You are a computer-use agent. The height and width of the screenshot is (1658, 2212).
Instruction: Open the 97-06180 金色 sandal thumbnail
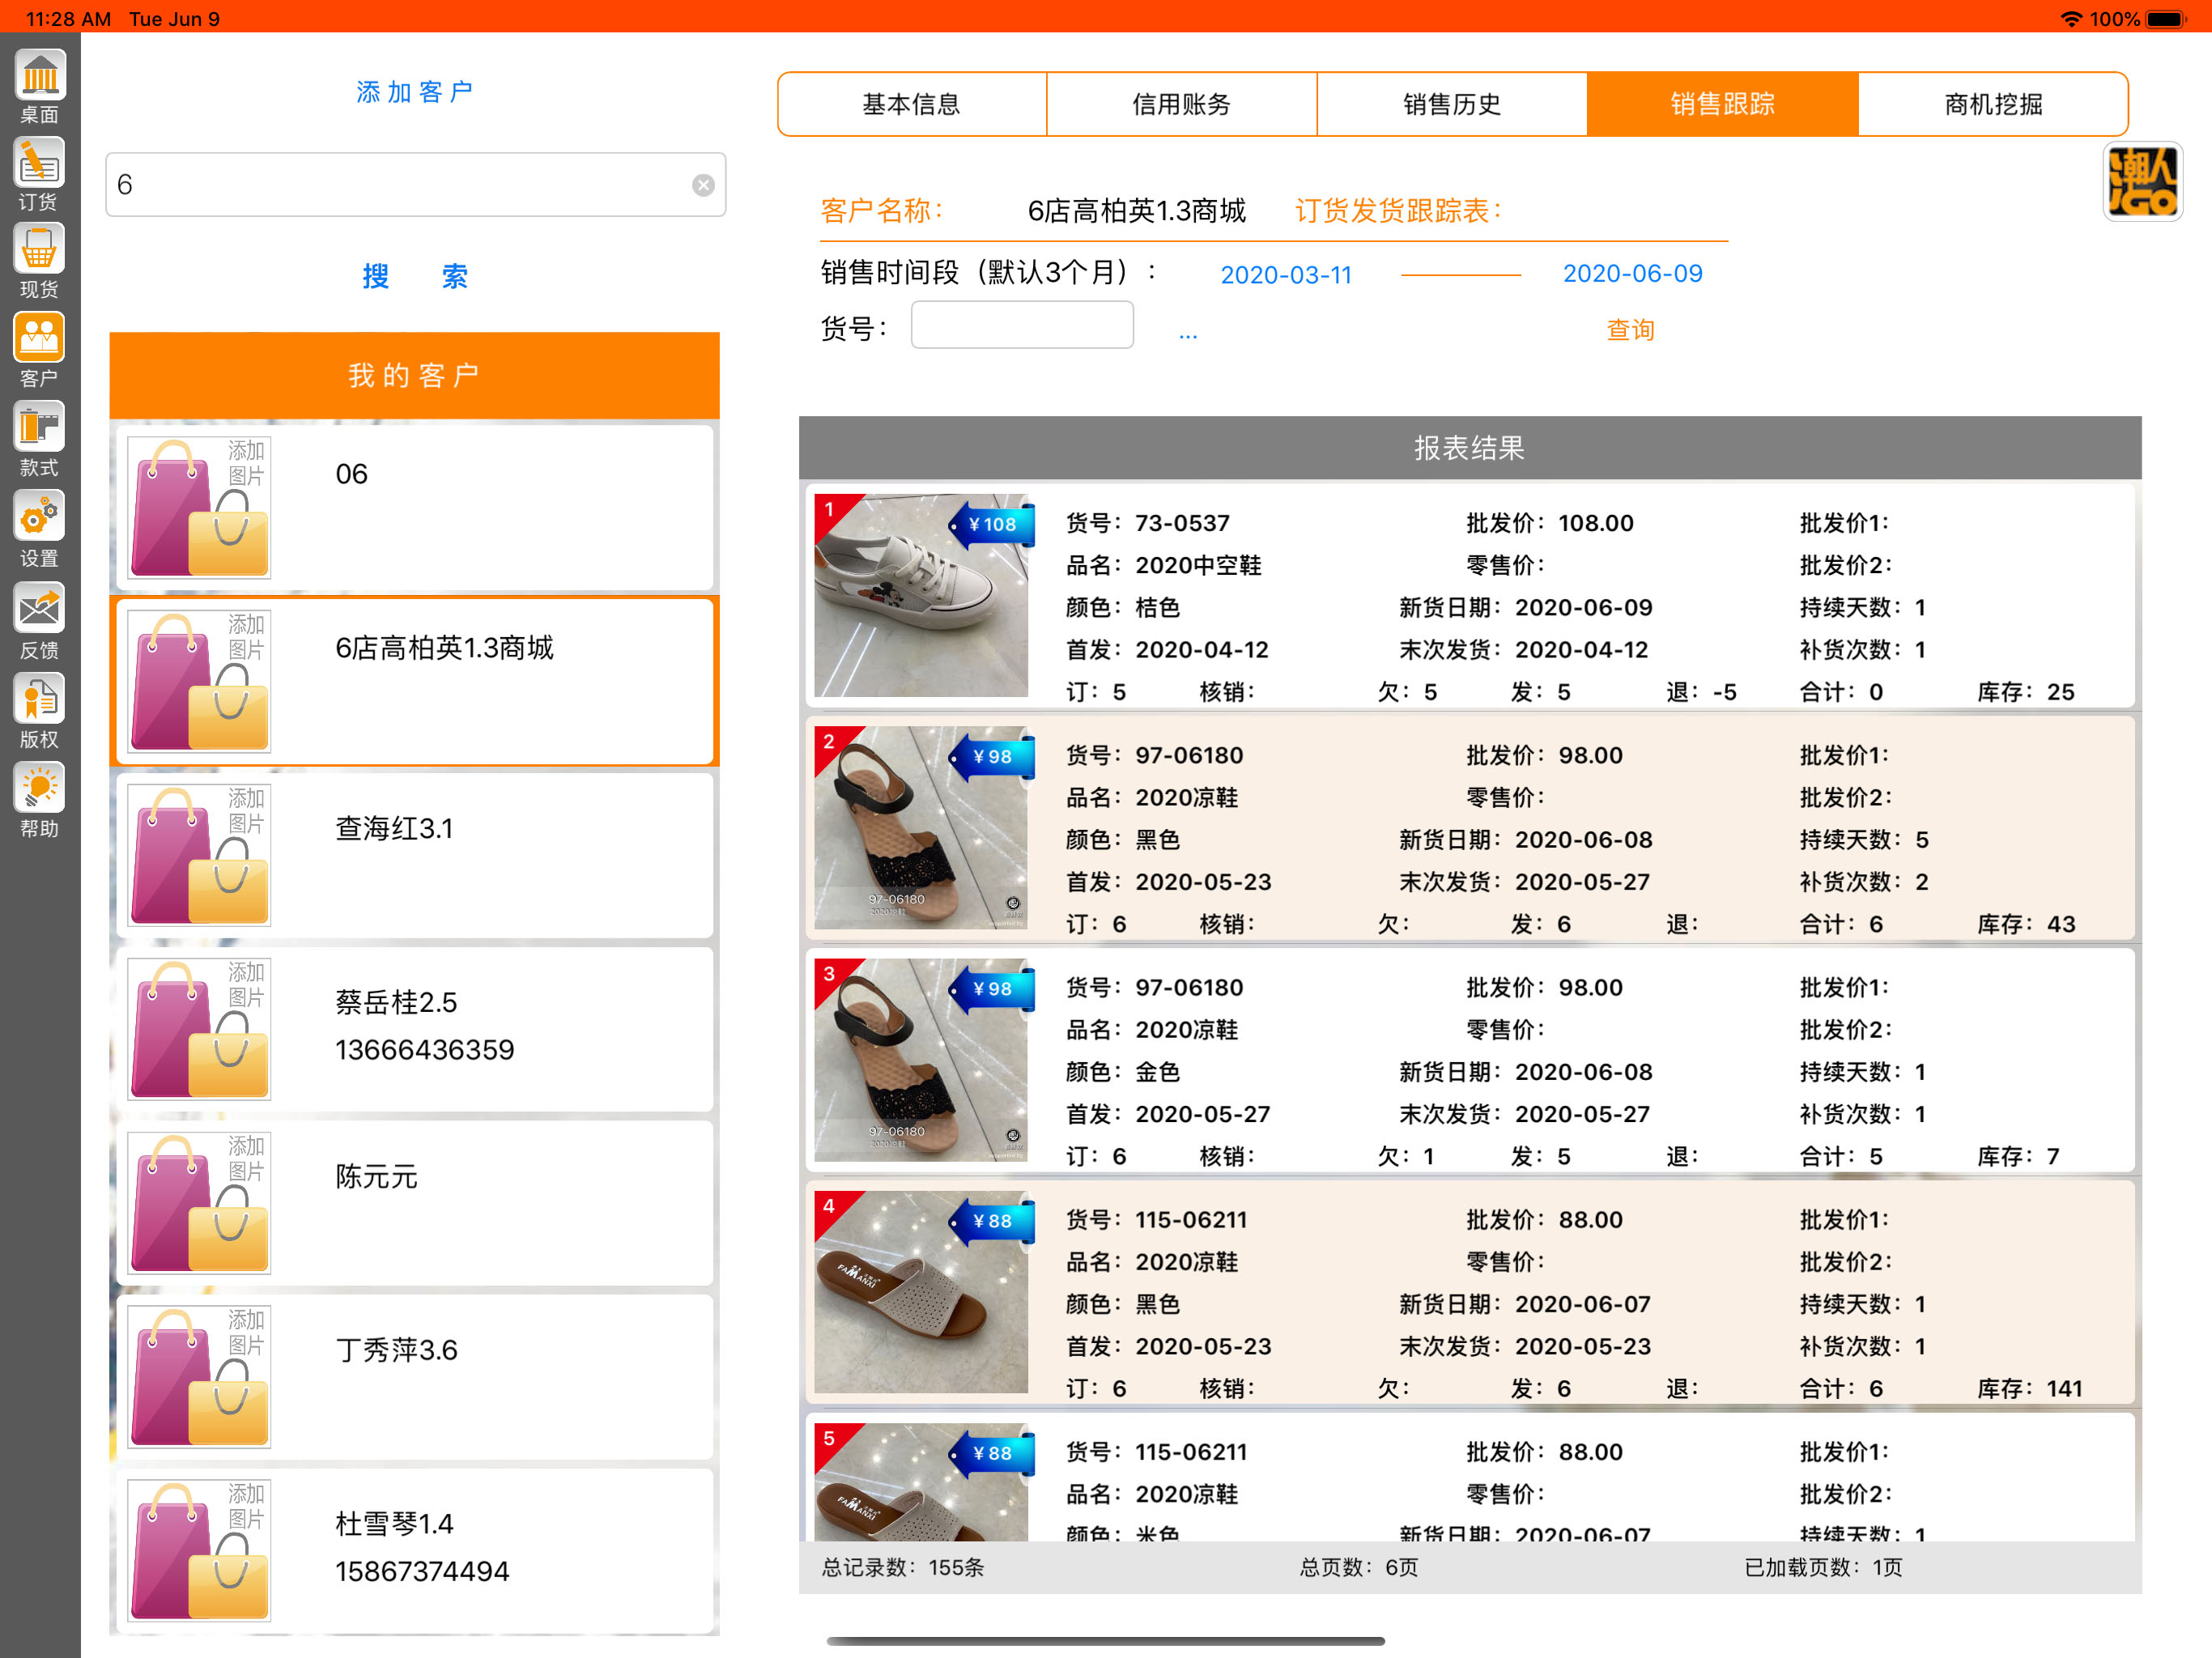921,1060
